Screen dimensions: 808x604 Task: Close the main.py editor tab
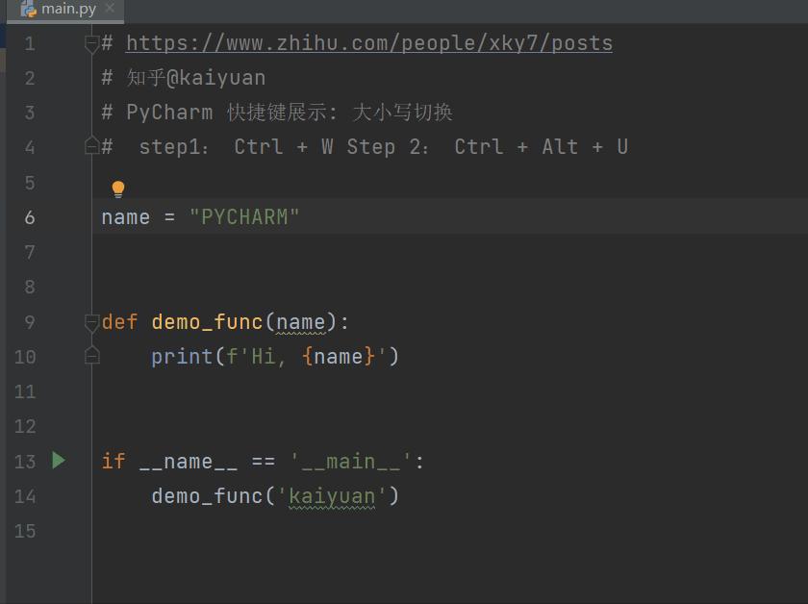(x=110, y=9)
